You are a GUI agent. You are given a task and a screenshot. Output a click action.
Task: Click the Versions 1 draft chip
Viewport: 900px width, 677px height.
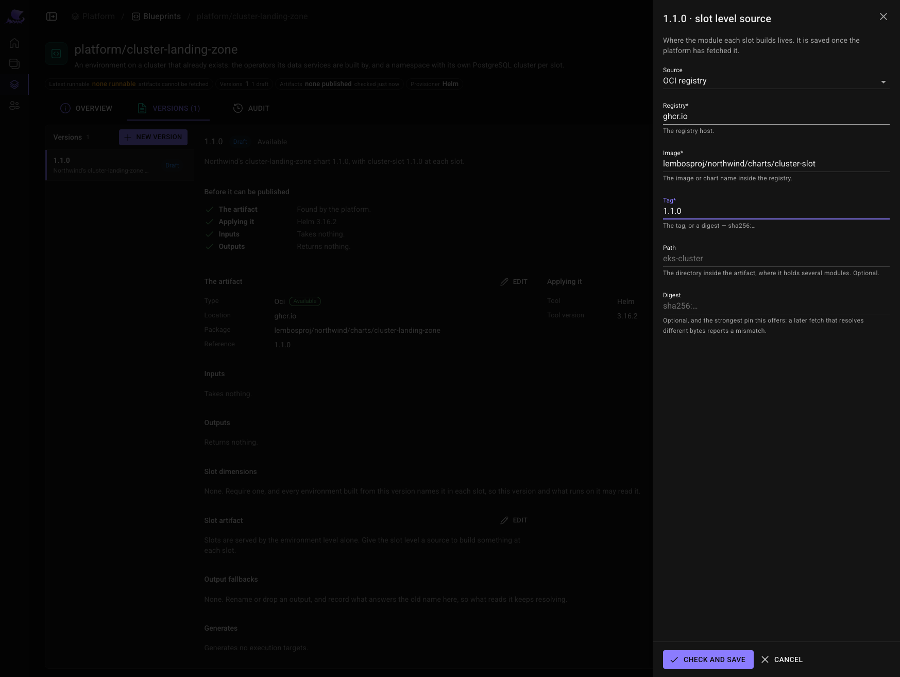tap(244, 84)
